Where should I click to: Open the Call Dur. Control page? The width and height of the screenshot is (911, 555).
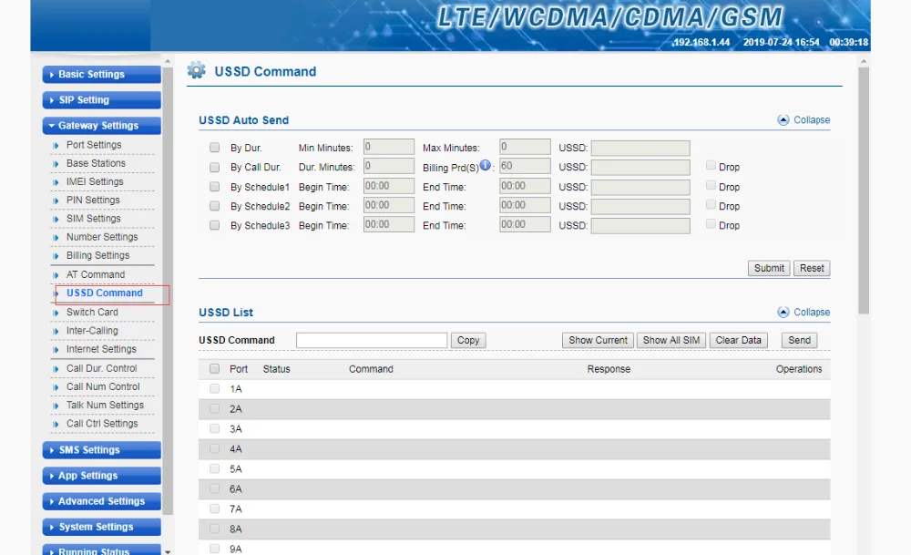(101, 368)
